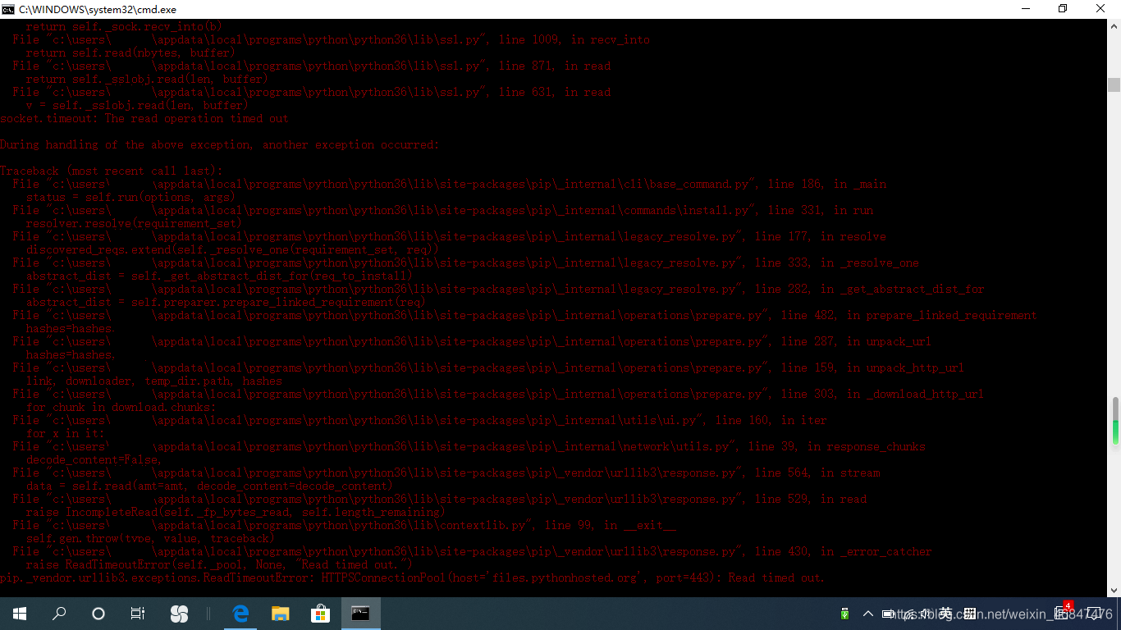Image resolution: width=1121 pixels, height=630 pixels.
Task: Click 'Traceback (most recent call last):' line
Action: pyautogui.click(x=112, y=171)
